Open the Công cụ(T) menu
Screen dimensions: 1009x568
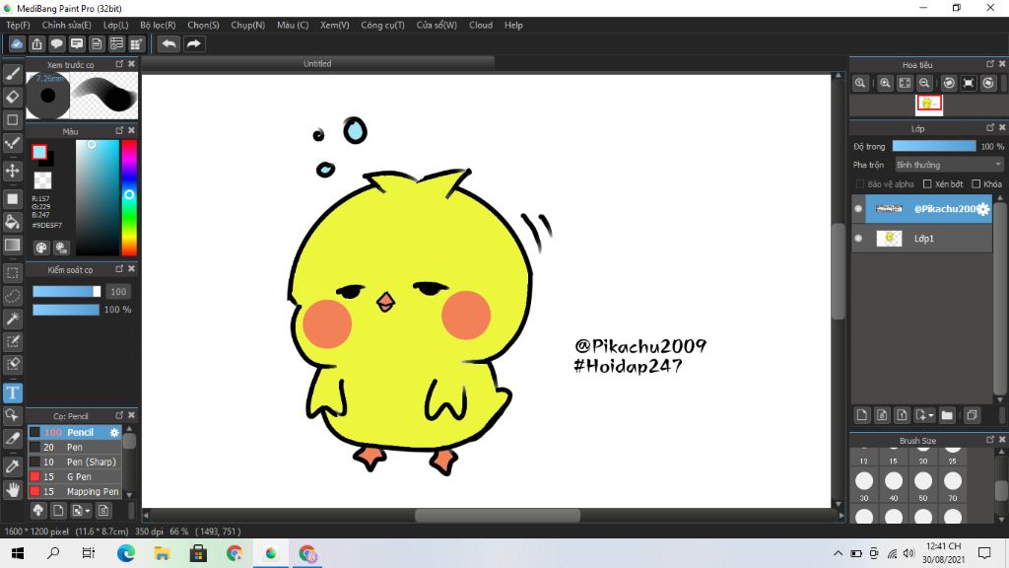(382, 25)
